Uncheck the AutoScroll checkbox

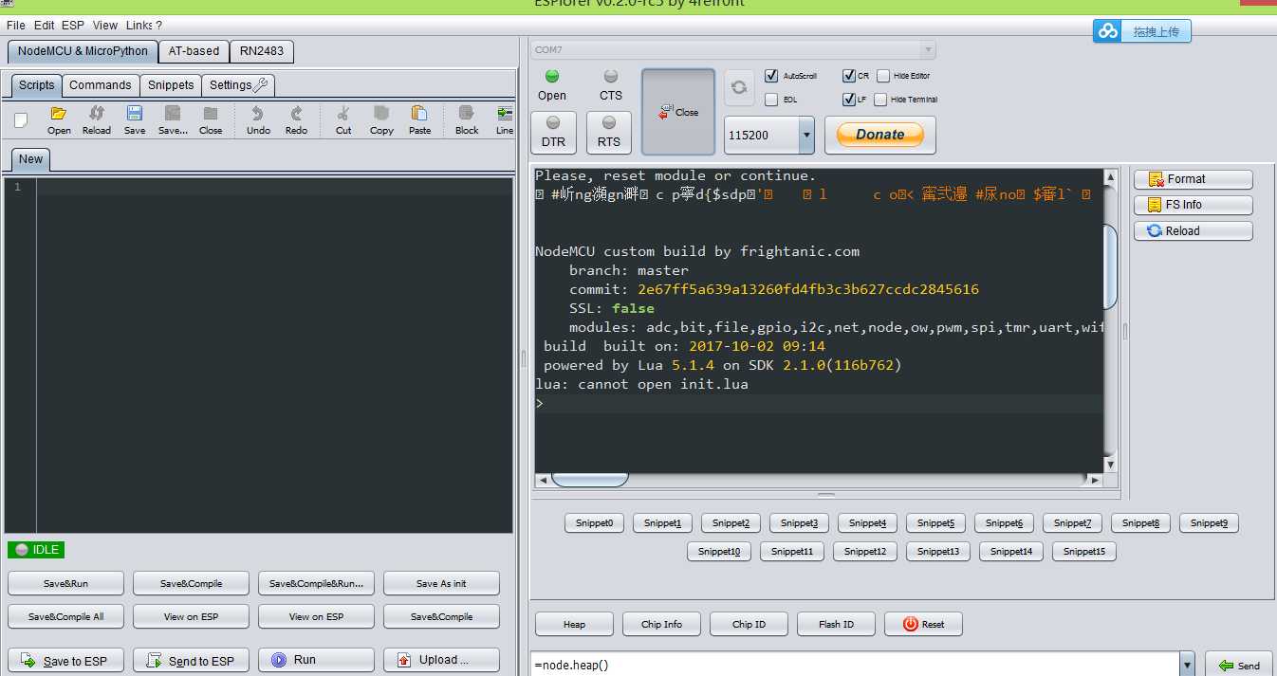771,76
